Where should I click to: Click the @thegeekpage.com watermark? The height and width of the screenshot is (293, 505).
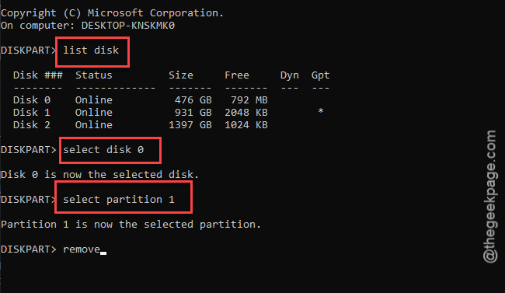(x=490, y=197)
